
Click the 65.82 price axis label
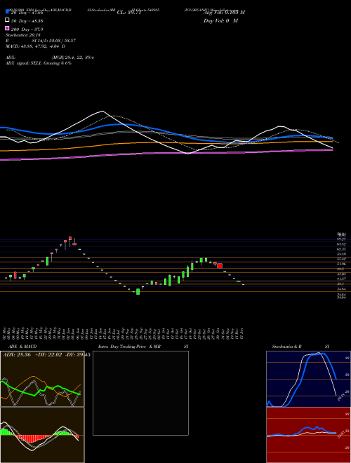(x=342, y=244)
